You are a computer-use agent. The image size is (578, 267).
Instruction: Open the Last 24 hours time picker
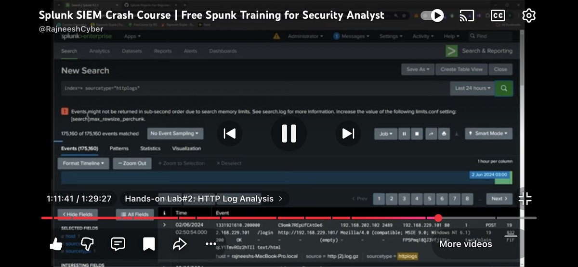(x=473, y=89)
